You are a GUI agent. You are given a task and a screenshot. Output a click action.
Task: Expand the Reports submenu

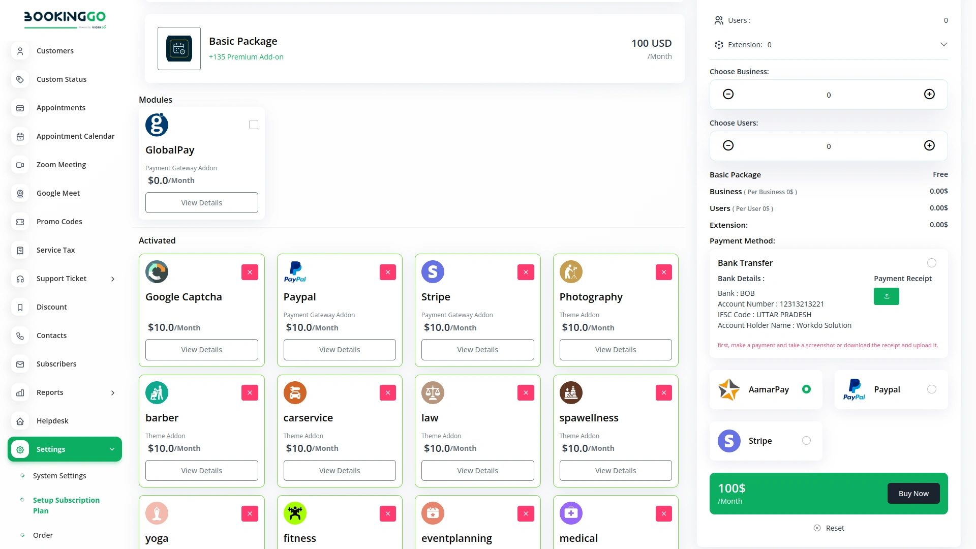tap(112, 392)
